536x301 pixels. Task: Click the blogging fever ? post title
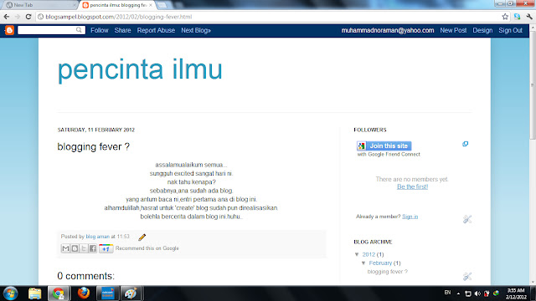pos(93,147)
